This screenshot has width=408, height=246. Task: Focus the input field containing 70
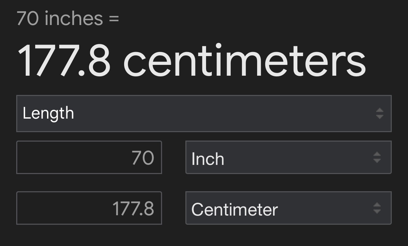pyautogui.click(x=89, y=157)
